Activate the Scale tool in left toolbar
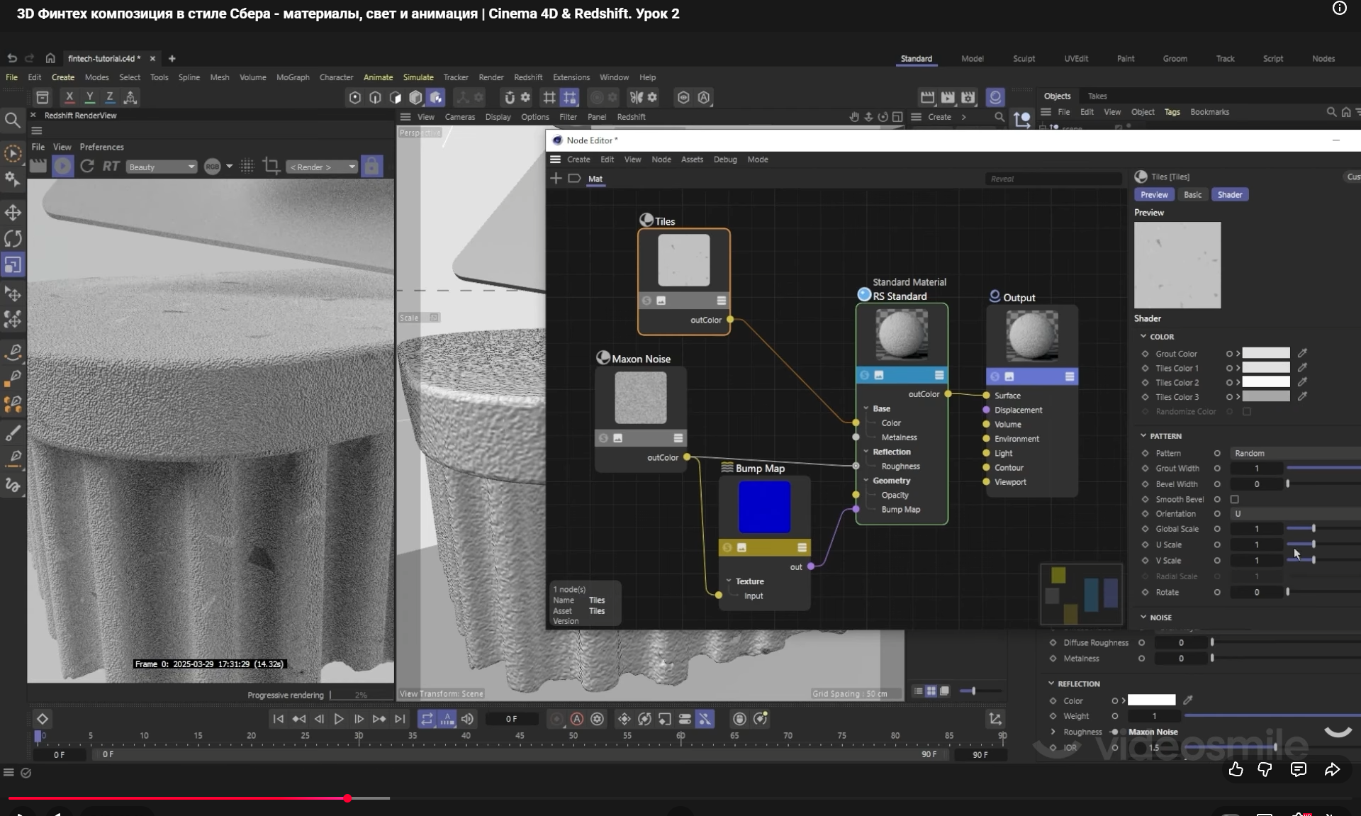The image size is (1361, 816). [x=13, y=264]
